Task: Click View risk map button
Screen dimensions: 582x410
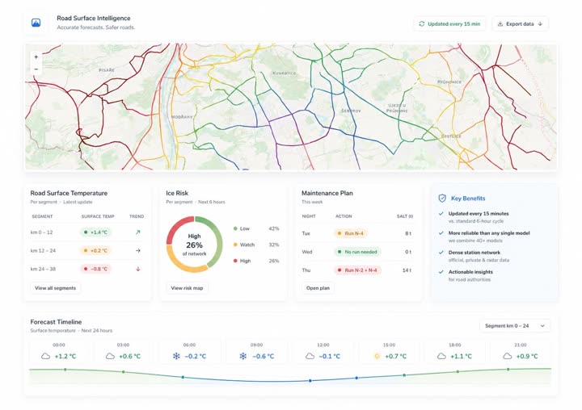Action: [x=187, y=288]
